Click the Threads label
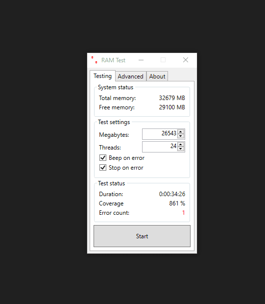The width and height of the screenshot is (265, 304). [x=110, y=148]
